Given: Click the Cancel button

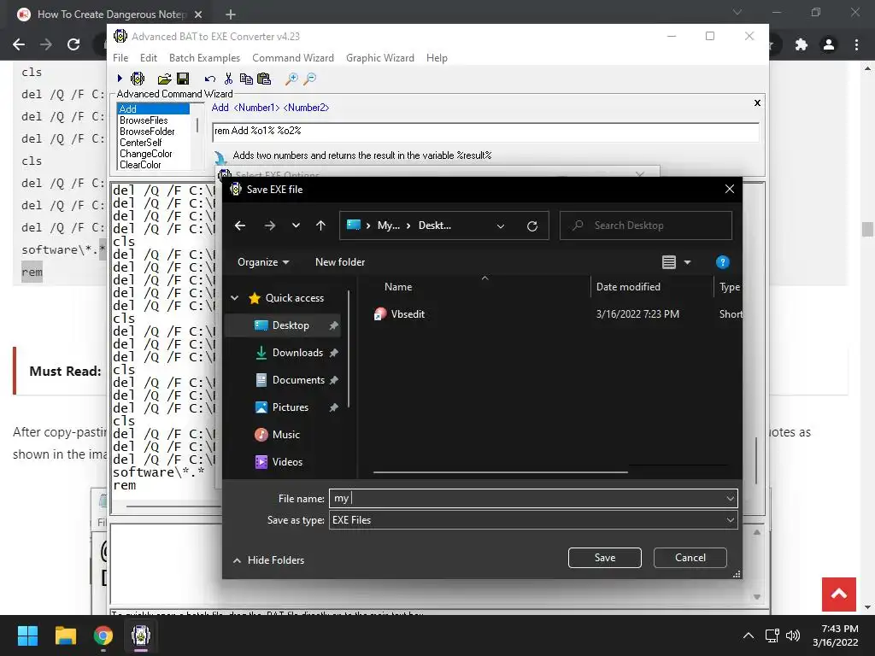Looking at the screenshot, I should (x=690, y=557).
